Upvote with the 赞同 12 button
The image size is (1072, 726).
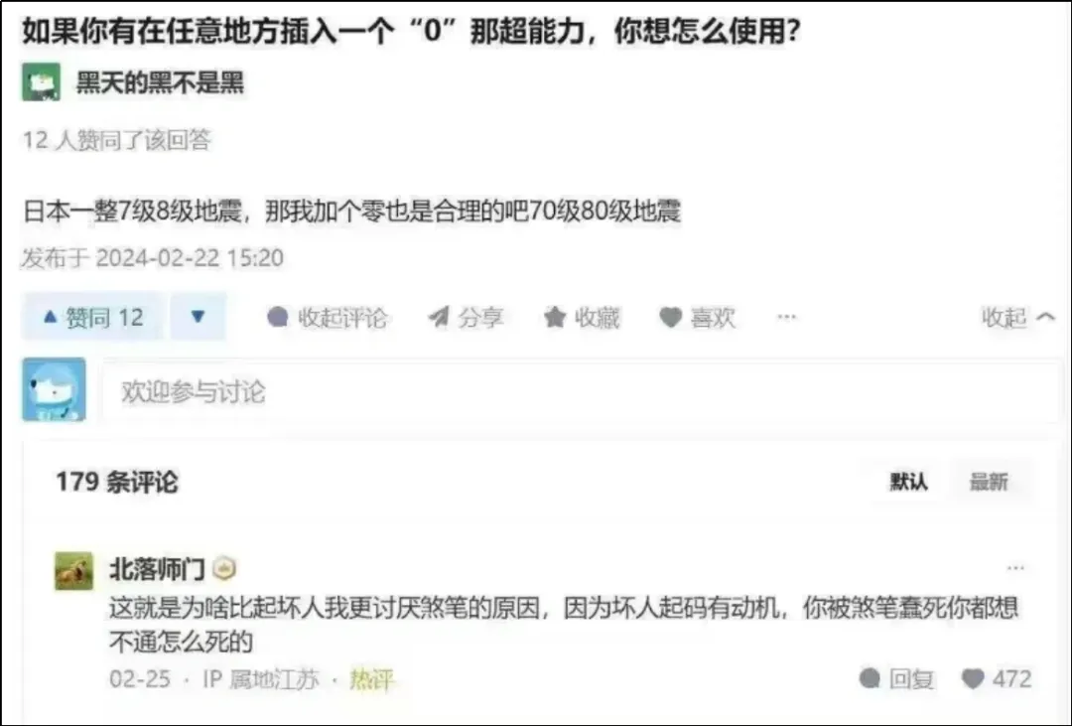(x=92, y=317)
